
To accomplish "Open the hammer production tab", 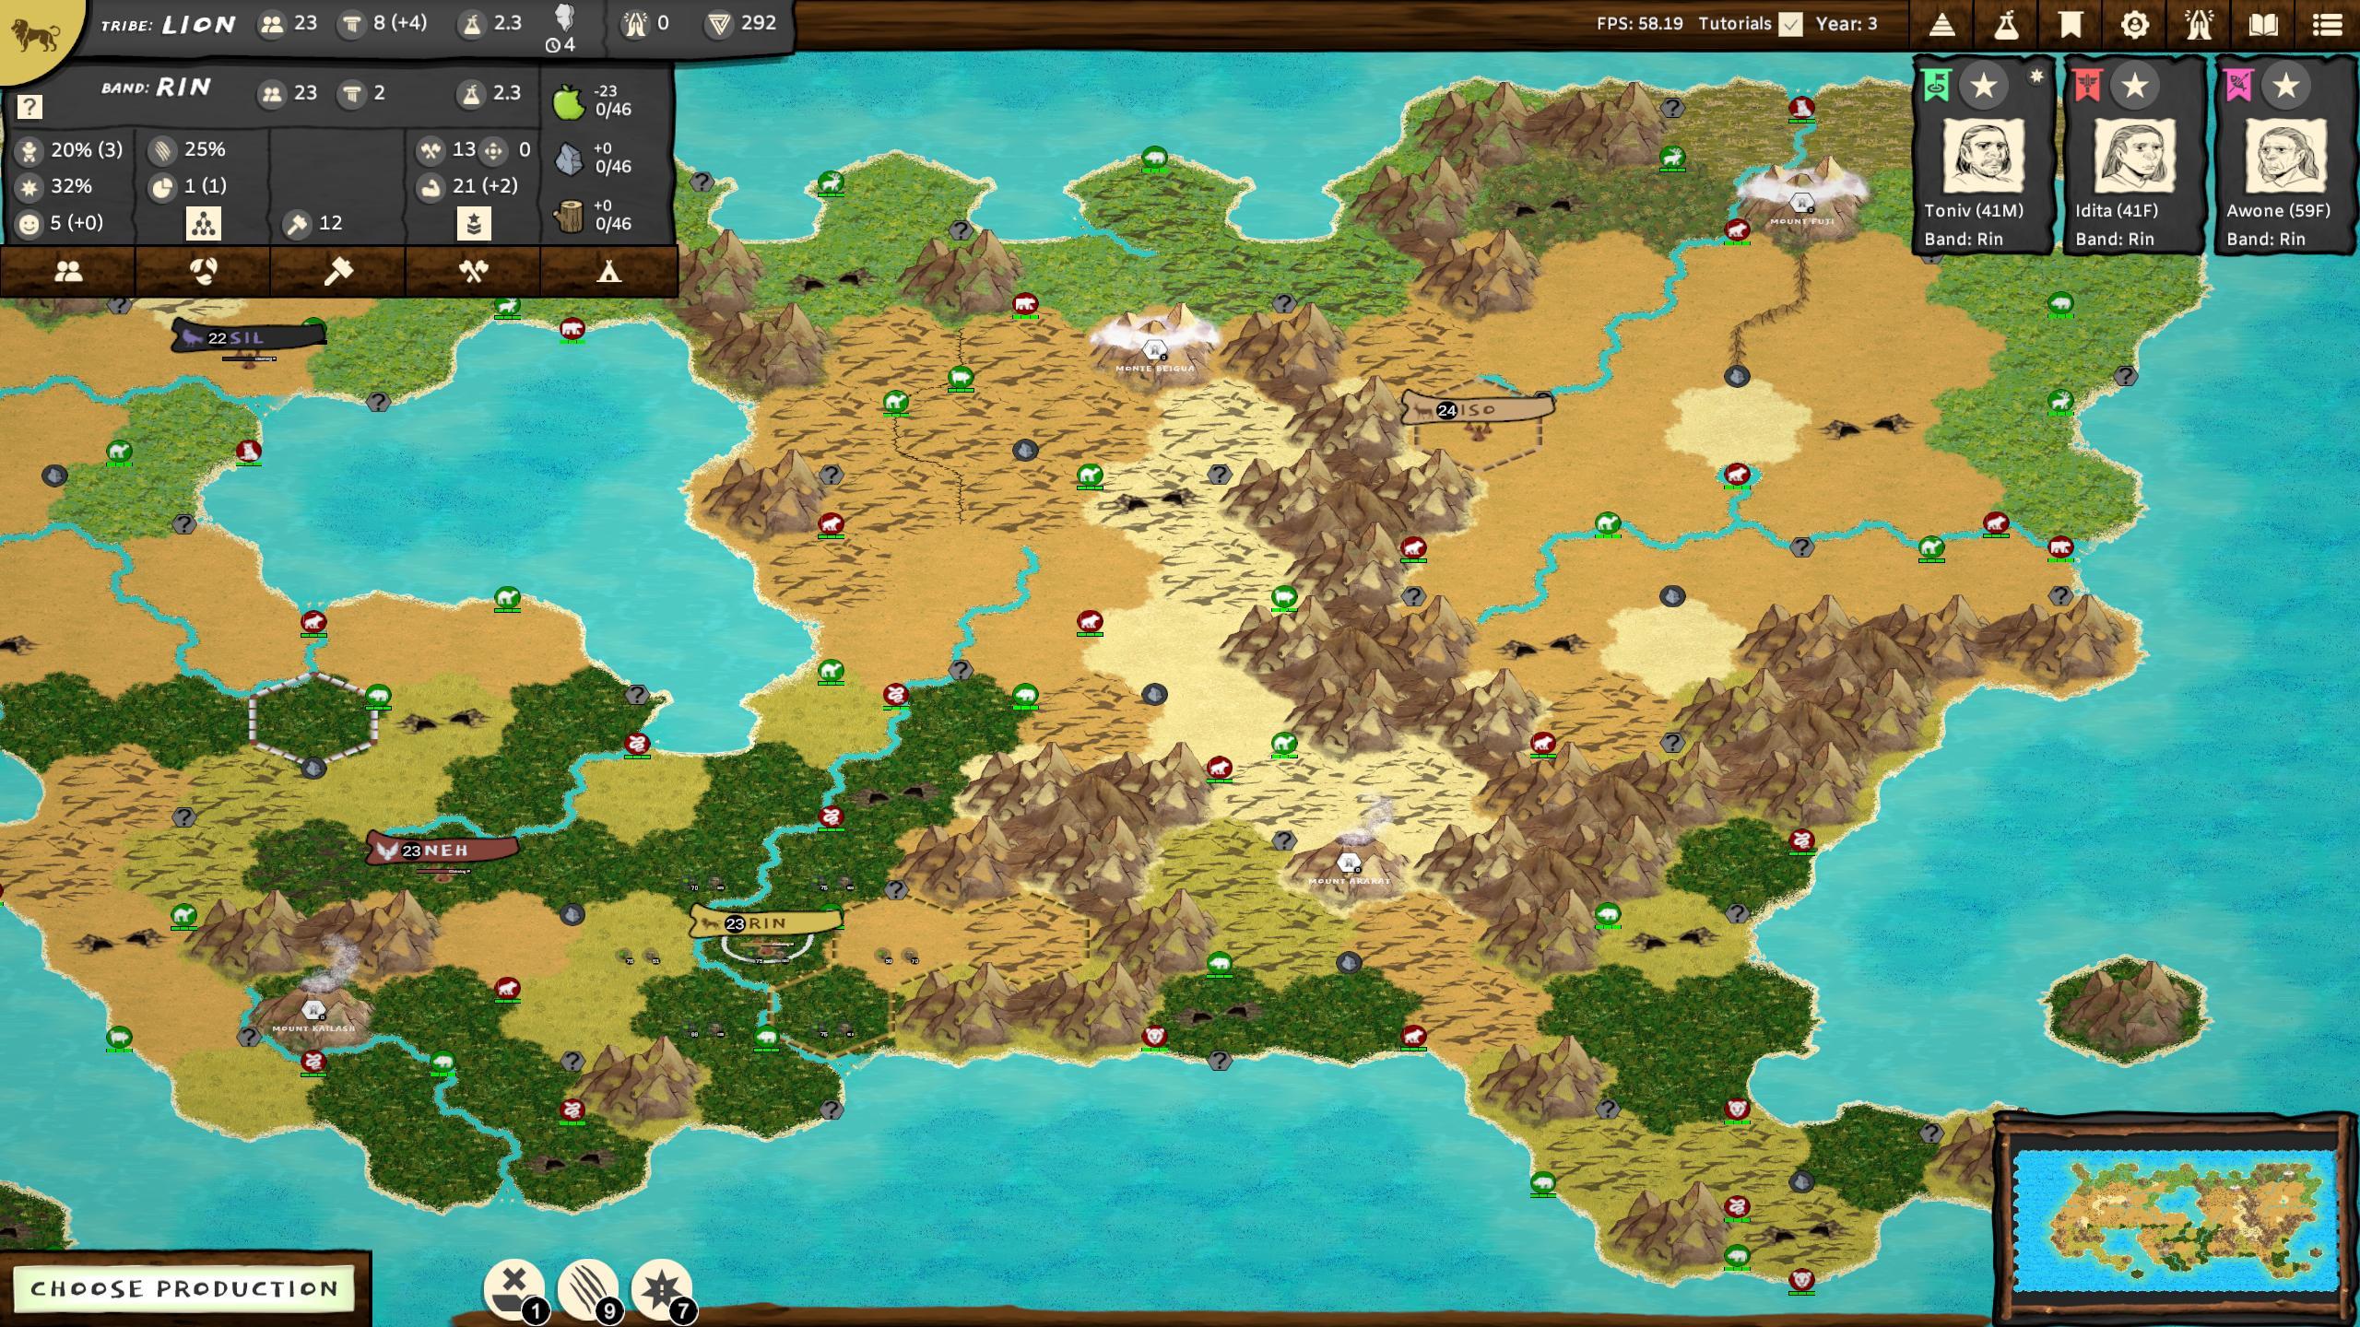I will (x=338, y=271).
